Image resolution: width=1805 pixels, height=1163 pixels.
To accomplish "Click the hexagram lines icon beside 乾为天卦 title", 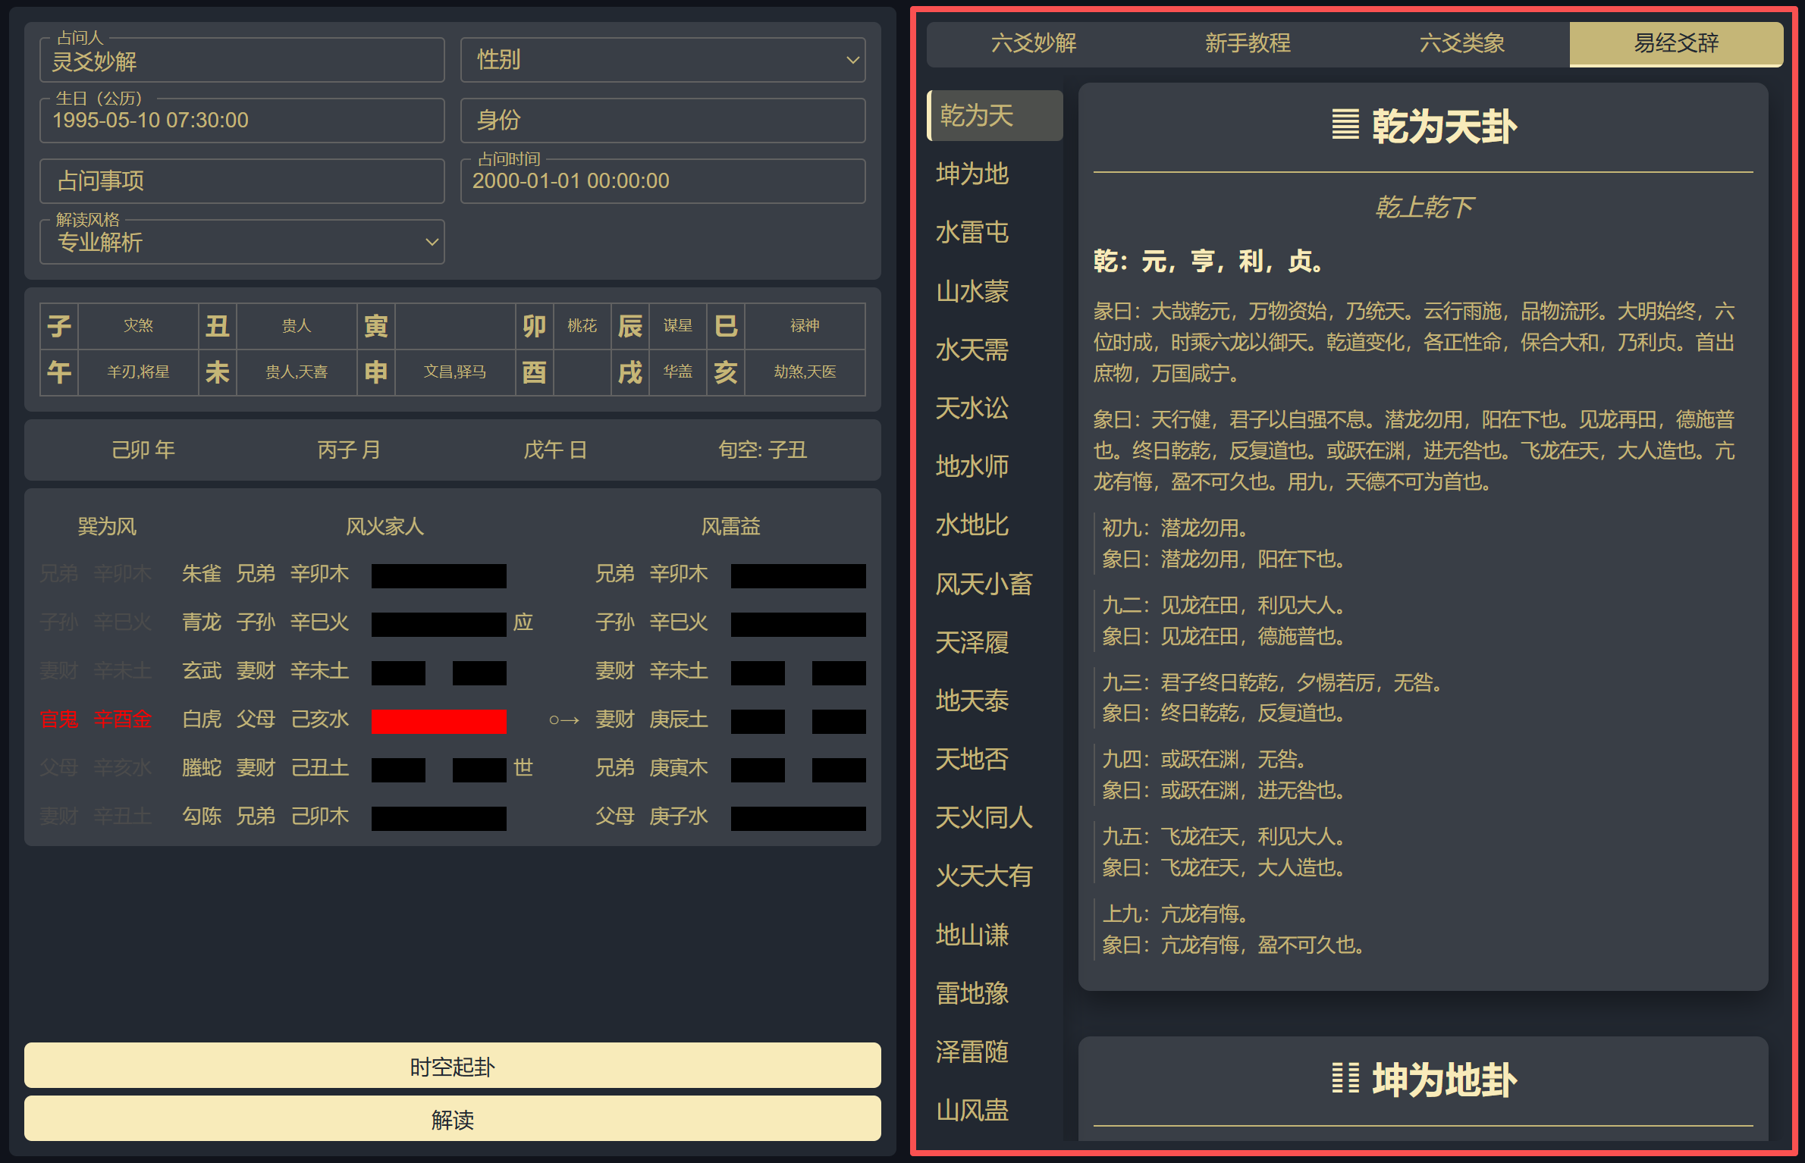I will pos(1345,127).
